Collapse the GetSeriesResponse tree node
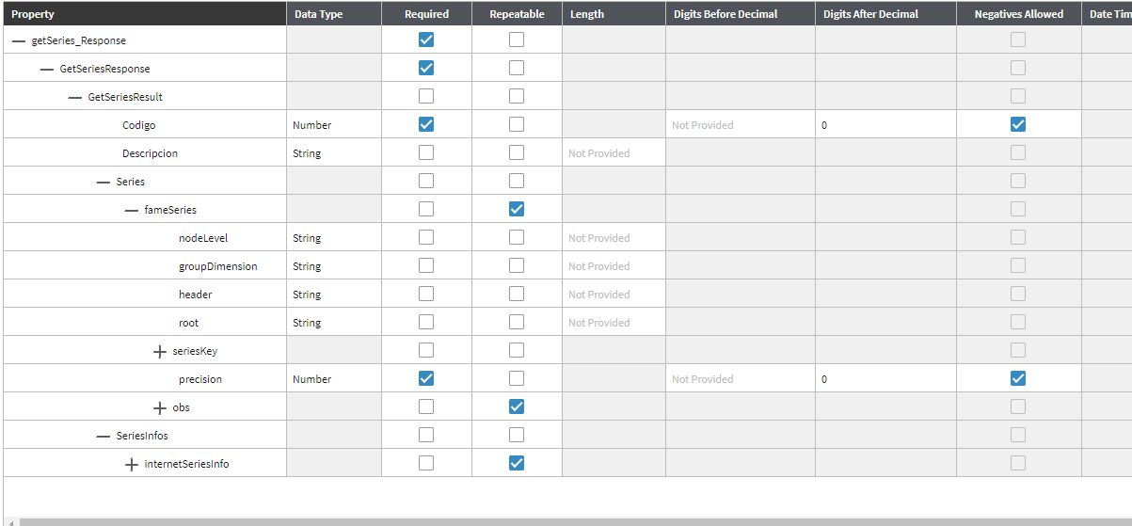Viewport: 1132px width, 526px height. 46,69
